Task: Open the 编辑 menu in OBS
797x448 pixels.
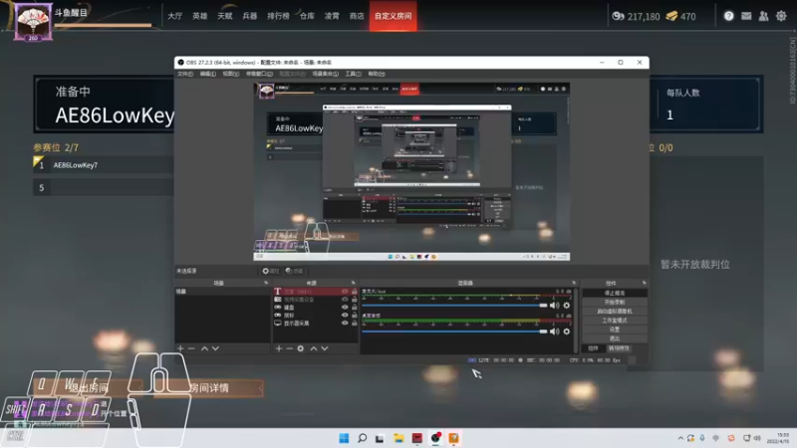Action: coord(208,74)
